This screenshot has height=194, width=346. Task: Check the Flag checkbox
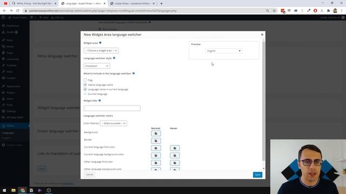coord(85,80)
